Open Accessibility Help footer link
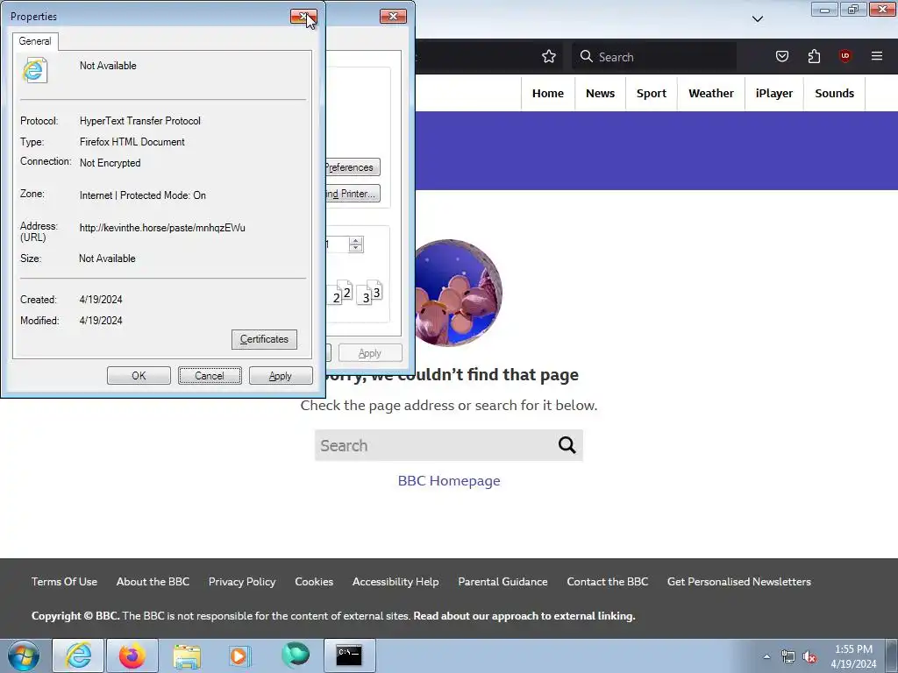The image size is (898, 673). click(396, 582)
